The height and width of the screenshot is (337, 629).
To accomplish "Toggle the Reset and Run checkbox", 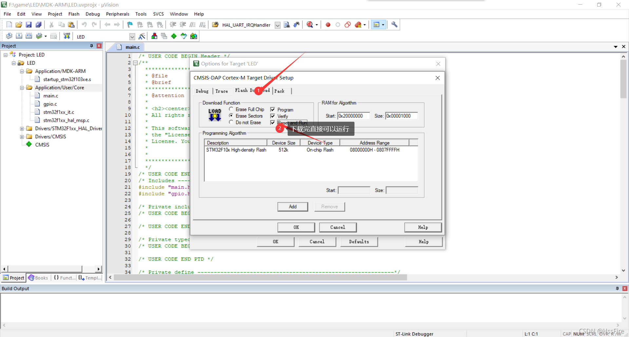I will pos(273,122).
